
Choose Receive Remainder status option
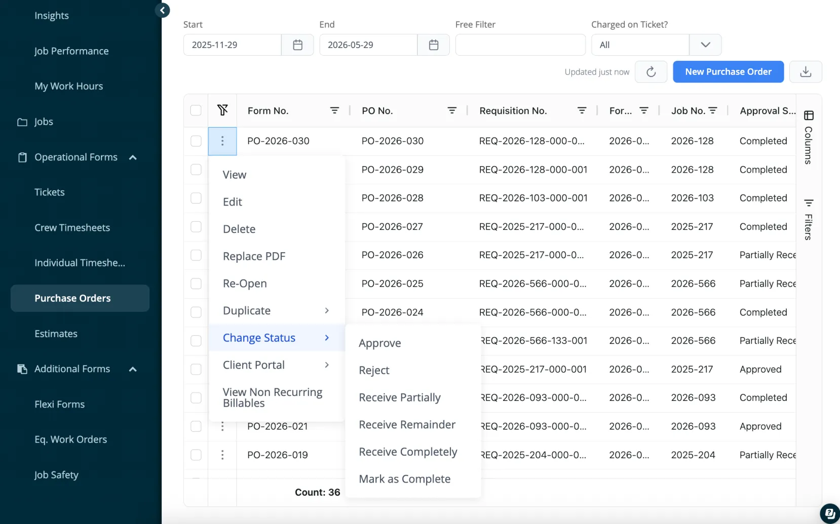[413, 425]
